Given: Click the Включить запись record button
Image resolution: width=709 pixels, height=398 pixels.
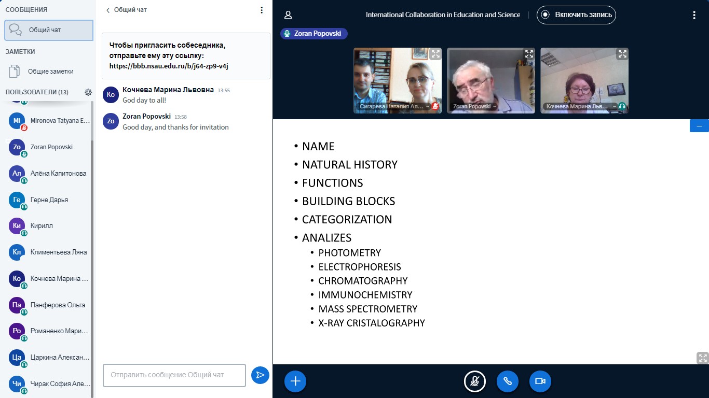Looking at the screenshot, I should (576, 15).
